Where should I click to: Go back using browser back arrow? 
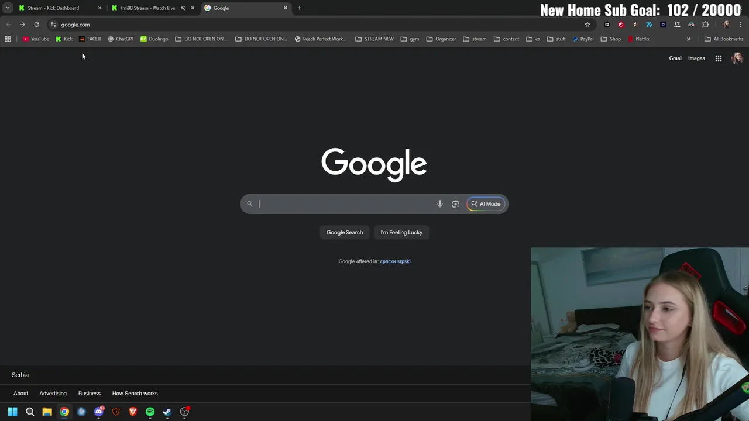pos(8,25)
